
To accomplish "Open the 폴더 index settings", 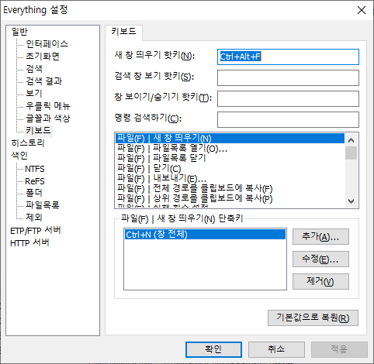I will point(34,193).
